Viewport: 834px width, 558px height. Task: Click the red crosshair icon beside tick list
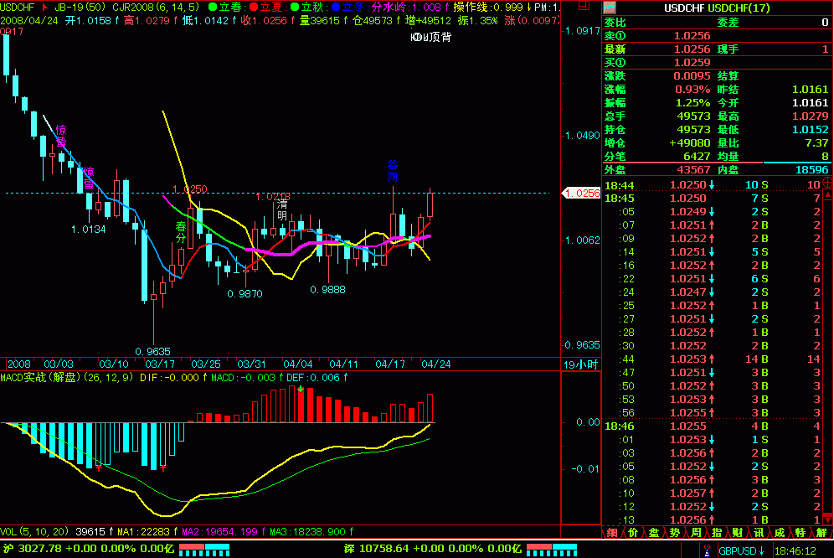click(827, 183)
